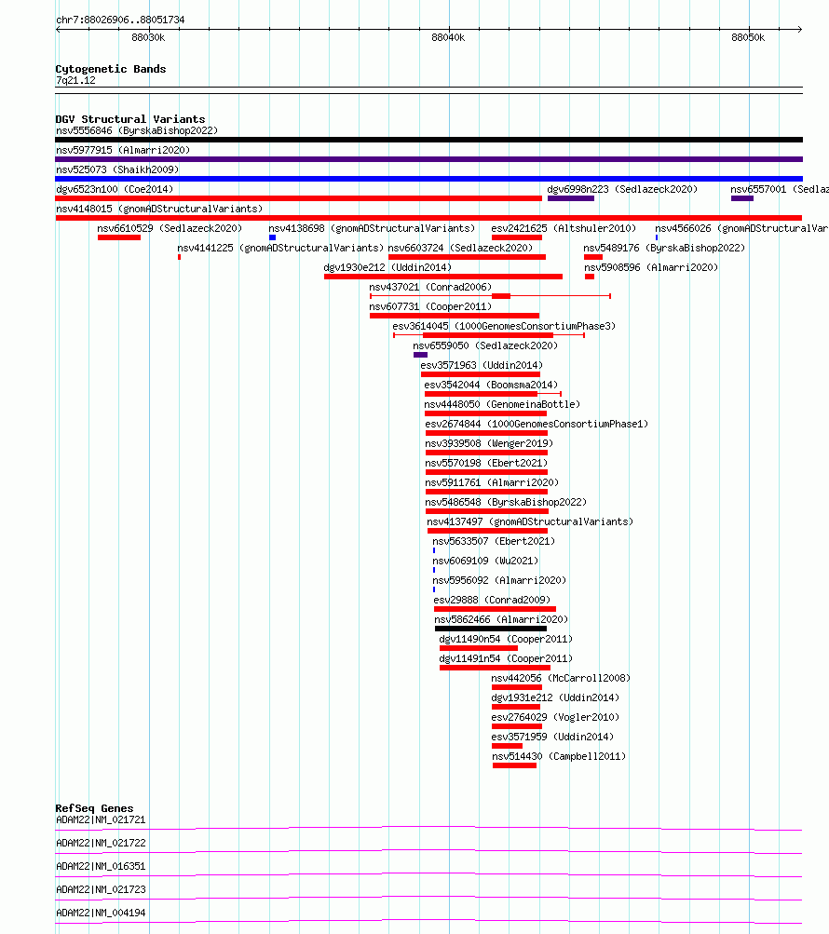Select the nsv4138698 variant label

coord(372,229)
